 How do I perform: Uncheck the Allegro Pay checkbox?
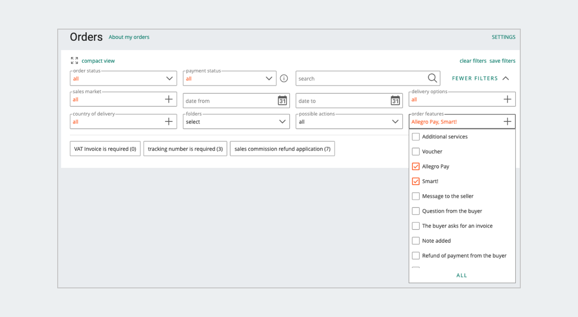coord(416,167)
